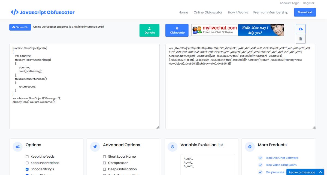The height and width of the screenshot is (175, 327).
Task: Click the blue Download button in header
Action: coord(305,12)
